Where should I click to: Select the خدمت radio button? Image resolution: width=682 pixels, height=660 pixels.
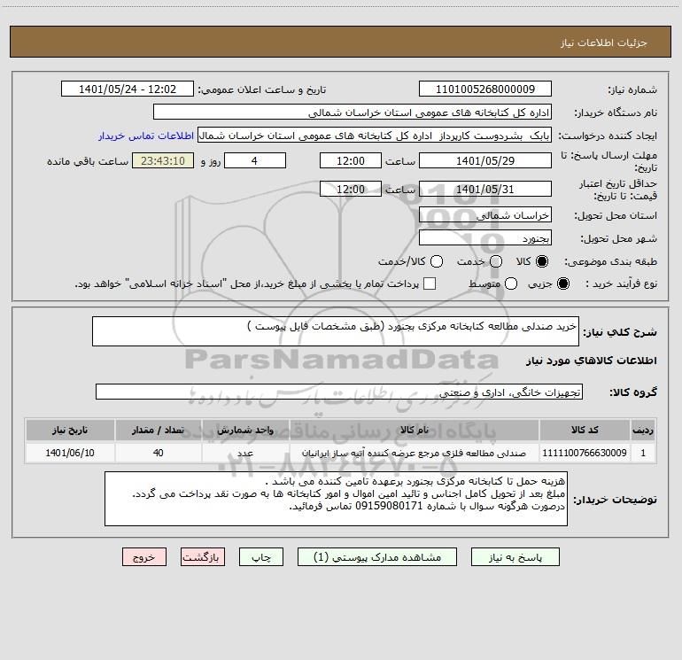[496, 261]
